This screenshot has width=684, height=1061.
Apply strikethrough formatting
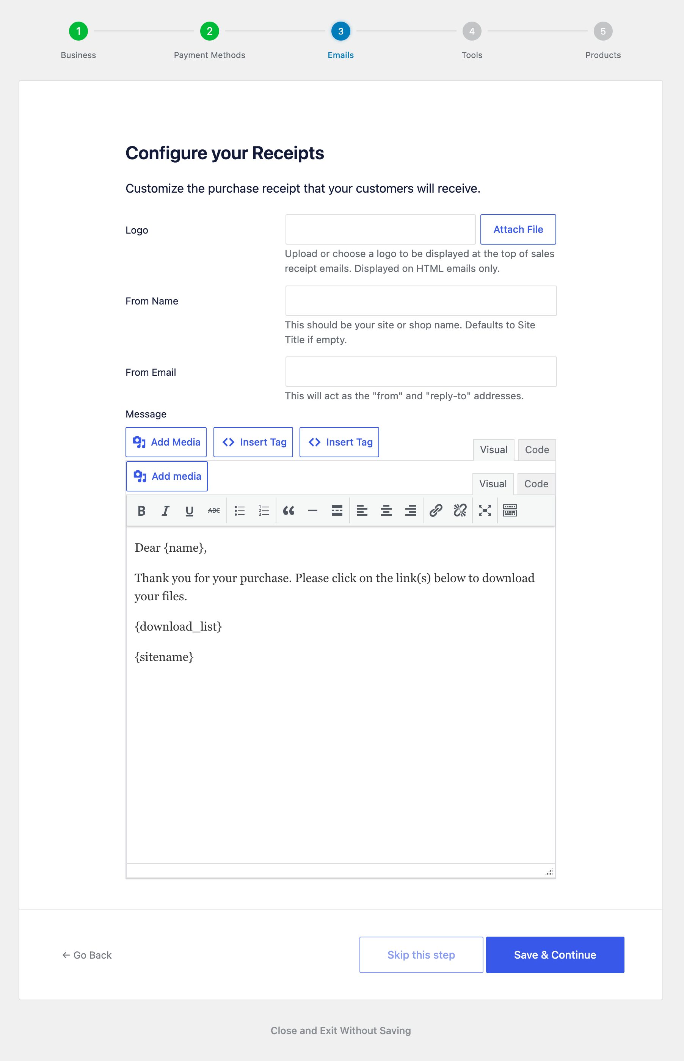click(214, 511)
